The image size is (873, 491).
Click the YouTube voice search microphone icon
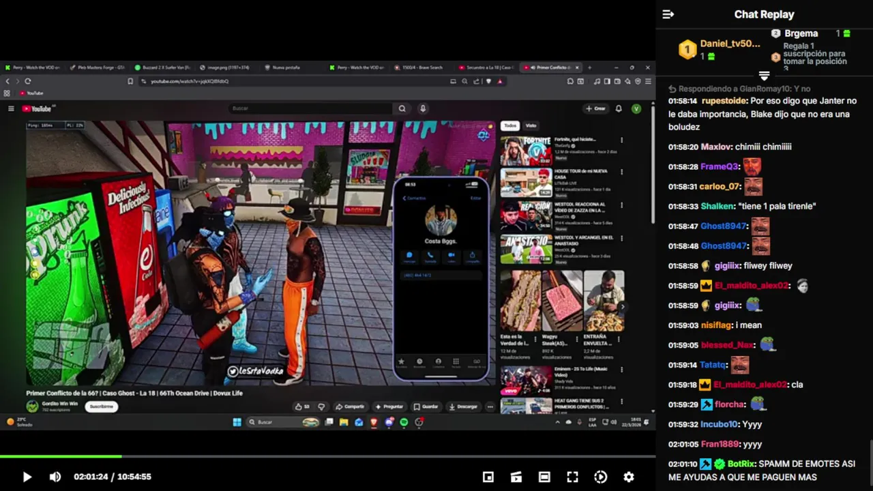click(423, 108)
